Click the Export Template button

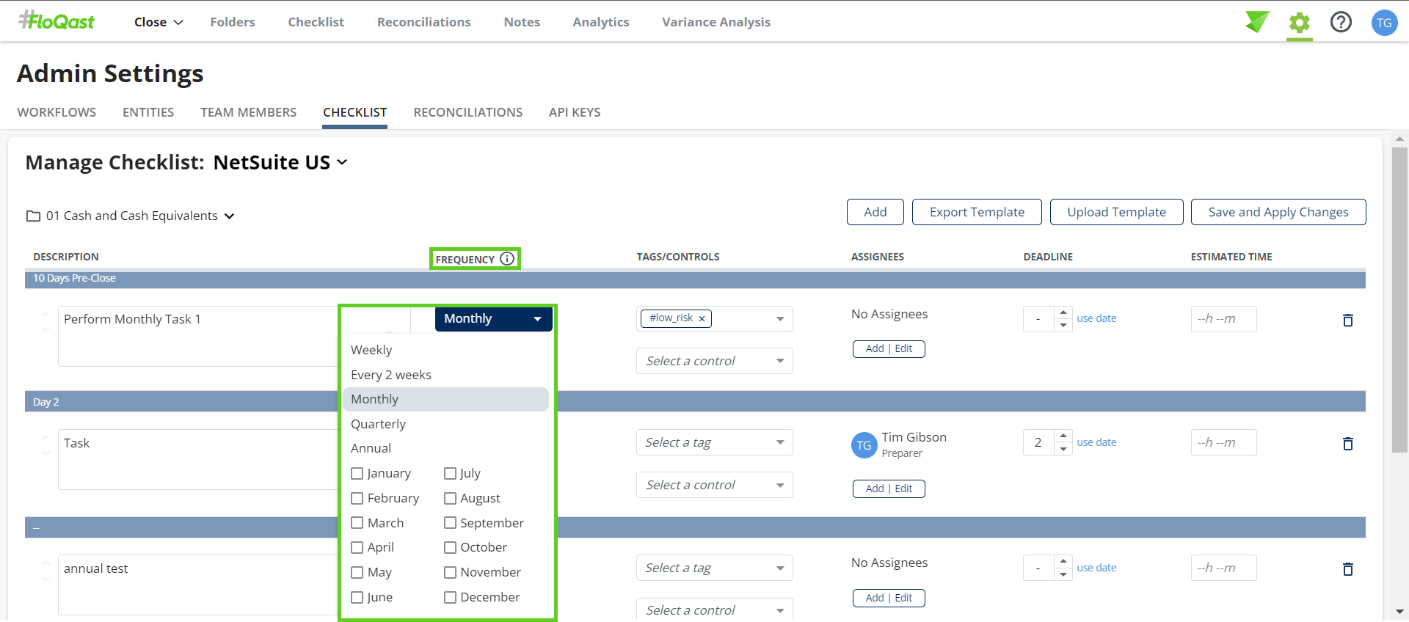(x=976, y=212)
